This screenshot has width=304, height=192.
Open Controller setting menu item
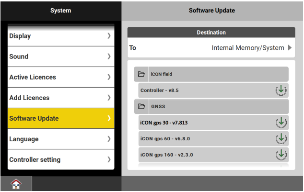tap(61, 159)
